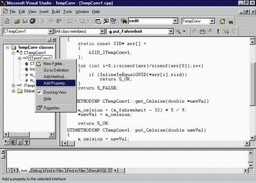Viewport: 256px width, 183px height.
Task: Click inside the 'cedit' find text field
Action: tap(151, 21)
